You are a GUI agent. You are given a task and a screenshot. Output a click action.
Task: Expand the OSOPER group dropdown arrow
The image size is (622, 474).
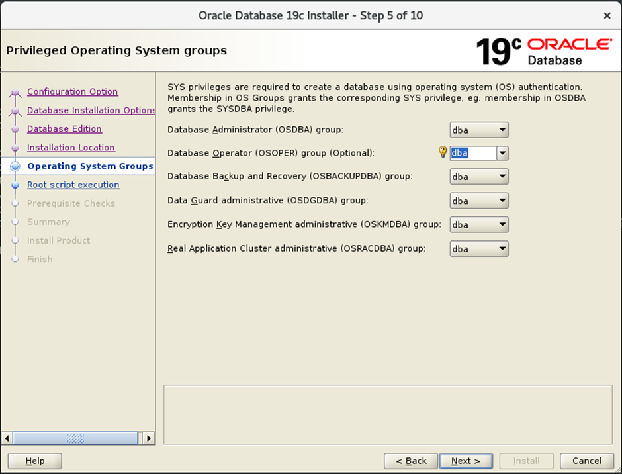click(502, 153)
